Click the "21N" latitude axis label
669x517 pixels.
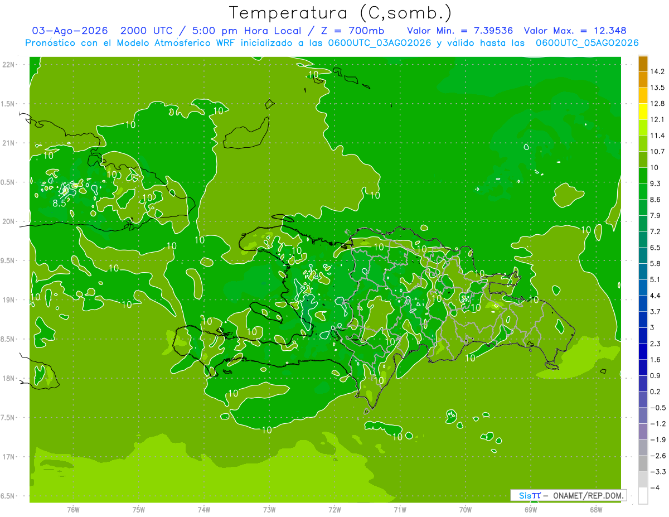(9, 143)
